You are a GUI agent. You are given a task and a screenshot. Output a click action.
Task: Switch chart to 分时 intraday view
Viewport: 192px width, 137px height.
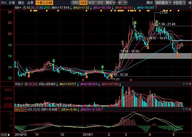tap(75, 3)
